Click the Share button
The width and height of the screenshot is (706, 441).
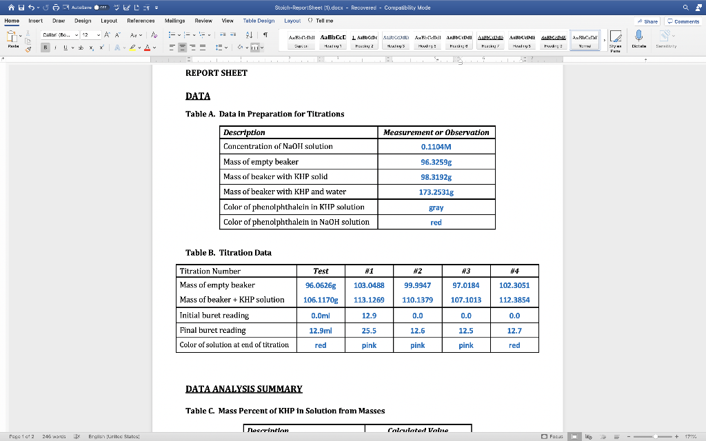click(x=647, y=21)
